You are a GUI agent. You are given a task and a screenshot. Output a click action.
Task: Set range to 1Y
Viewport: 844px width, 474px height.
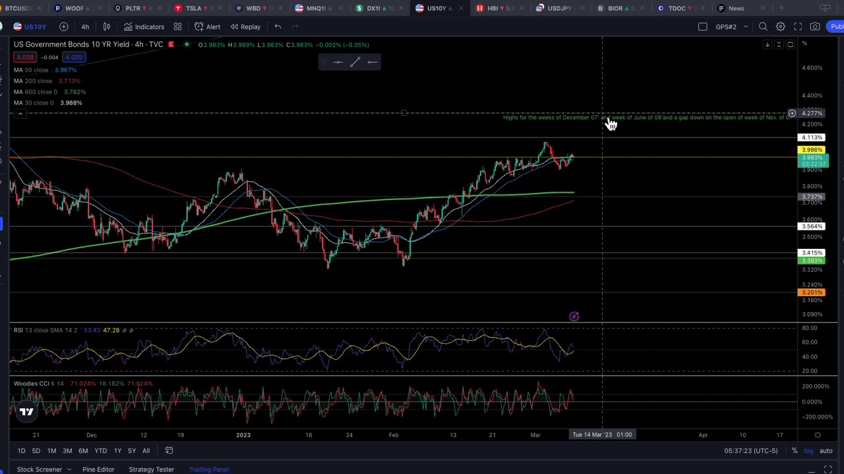click(117, 451)
